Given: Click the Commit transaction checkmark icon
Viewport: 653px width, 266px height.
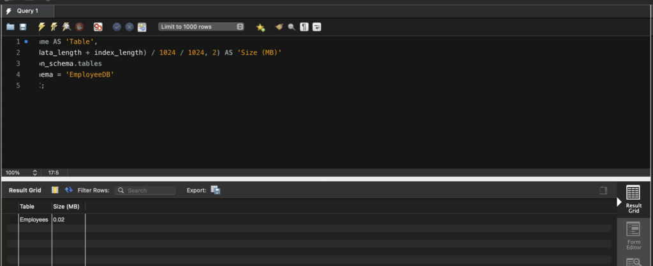Looking at the screenshot, I should tap(117, 27).
